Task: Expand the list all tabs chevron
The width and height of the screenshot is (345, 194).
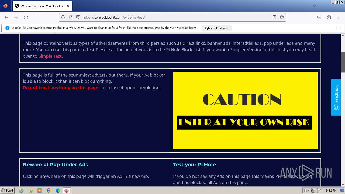Action: [314, 6]
